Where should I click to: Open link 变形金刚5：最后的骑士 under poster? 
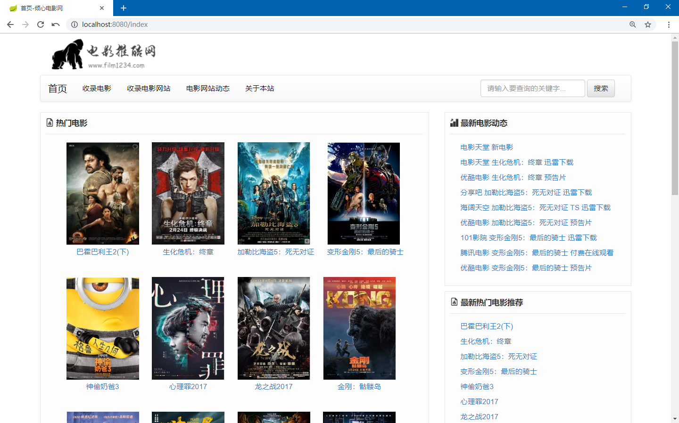point(365,252)
